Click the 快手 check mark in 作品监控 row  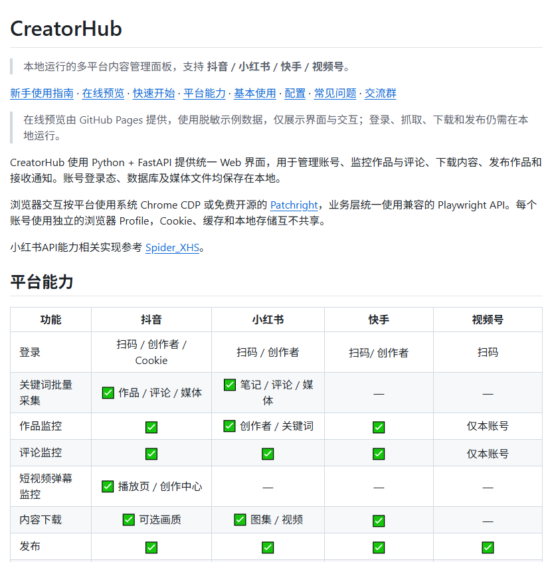point(379,427)
